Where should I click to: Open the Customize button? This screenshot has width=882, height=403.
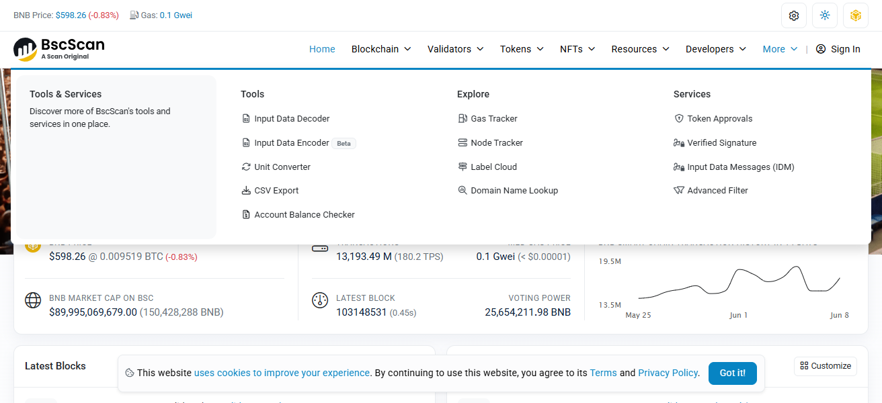(826, 366)
